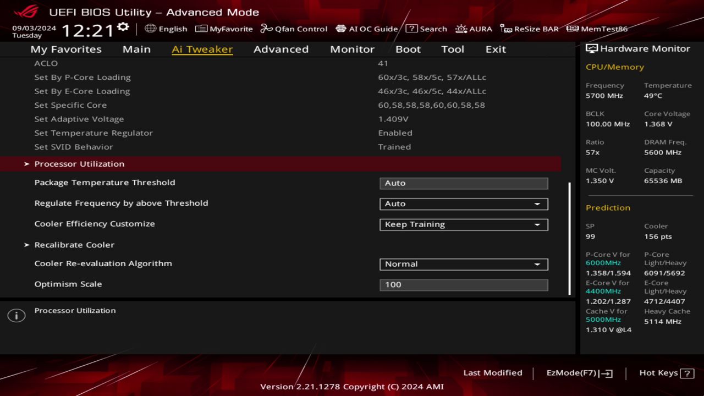Open the Qfan Control fan icon
This screenshot has width=704, height=396.
click(x=266, y=29)
